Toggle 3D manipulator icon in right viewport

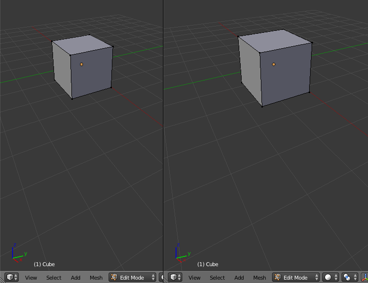tap(365, 277)
